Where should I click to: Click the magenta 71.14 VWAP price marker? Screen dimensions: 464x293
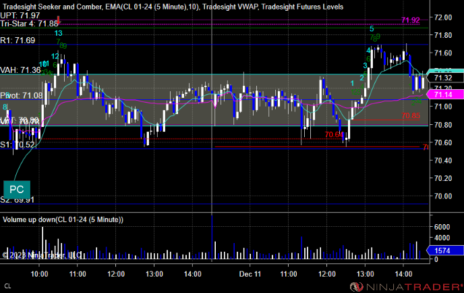[x=445, y=95]
